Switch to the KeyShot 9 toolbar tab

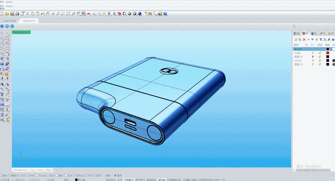pyautogui.click(x=29, y=21)
